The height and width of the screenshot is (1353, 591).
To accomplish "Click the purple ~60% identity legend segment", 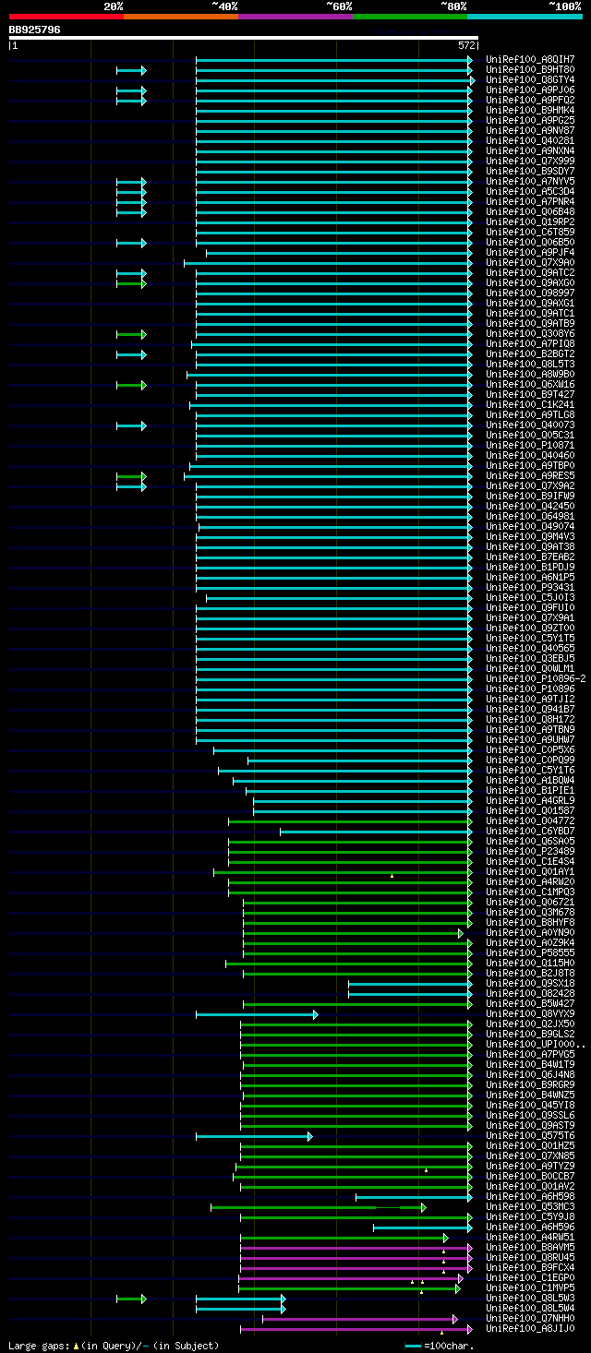I will (295, 16).
